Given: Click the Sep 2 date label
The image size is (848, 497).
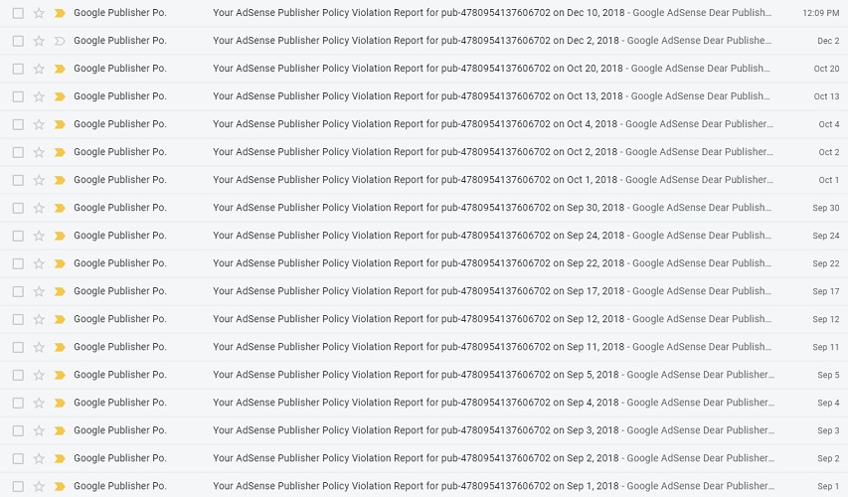Looking at the screenshot, I should point(828,458).
